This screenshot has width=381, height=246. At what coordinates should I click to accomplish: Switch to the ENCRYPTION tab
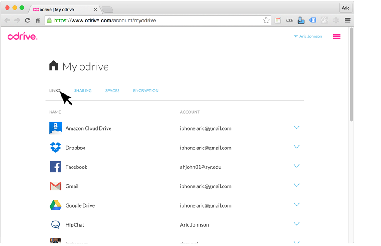coord(146,90)
